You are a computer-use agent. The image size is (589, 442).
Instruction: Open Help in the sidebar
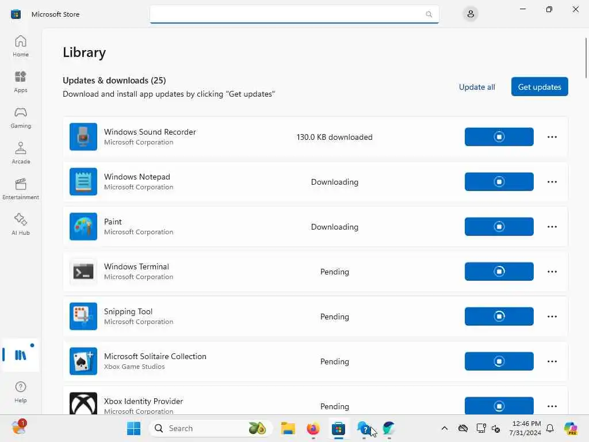point(21,392)
